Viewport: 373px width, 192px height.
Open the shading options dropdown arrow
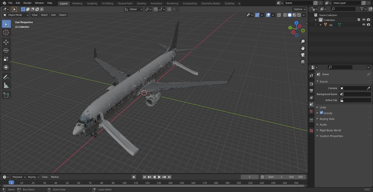(304, 15)
